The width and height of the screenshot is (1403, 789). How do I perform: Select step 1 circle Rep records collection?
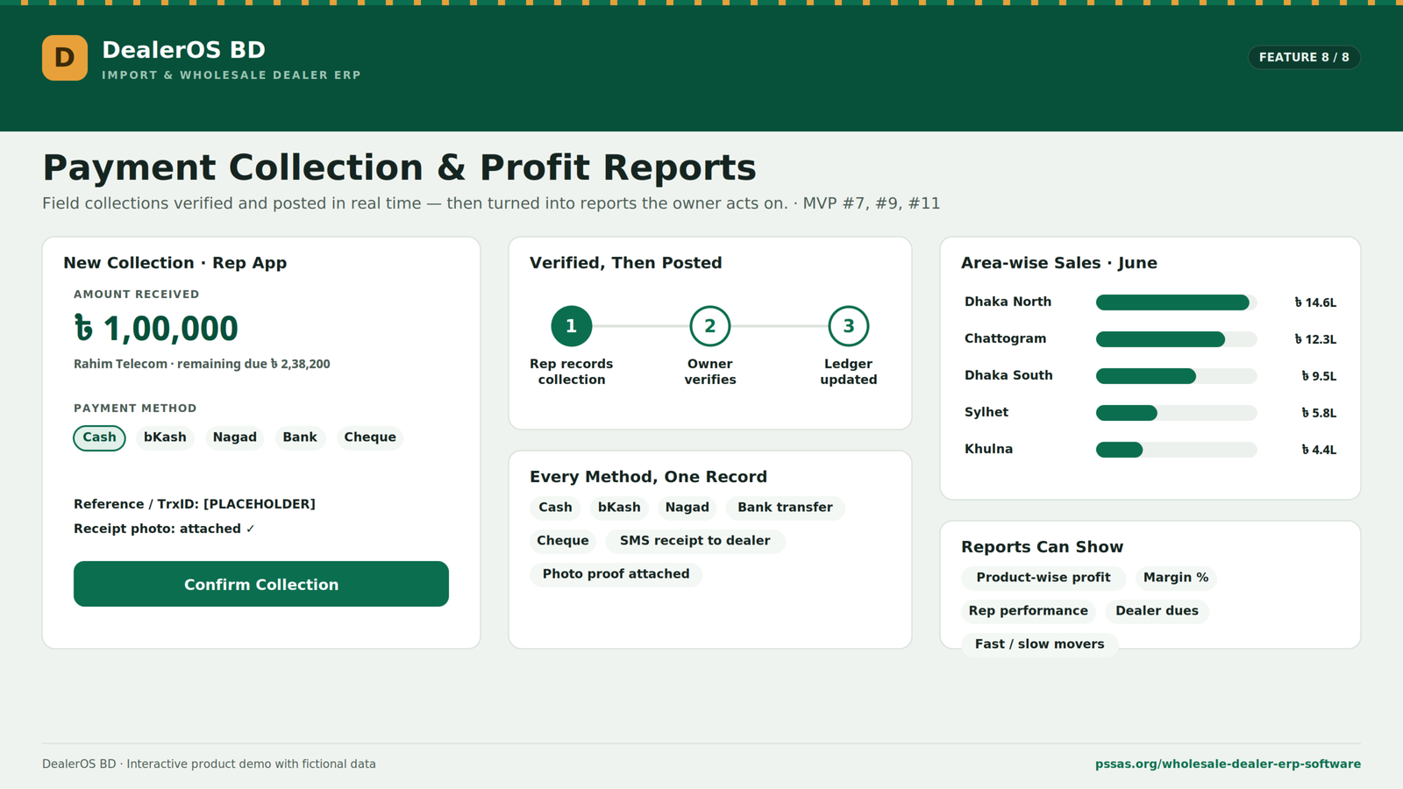(x=572, y=326)
